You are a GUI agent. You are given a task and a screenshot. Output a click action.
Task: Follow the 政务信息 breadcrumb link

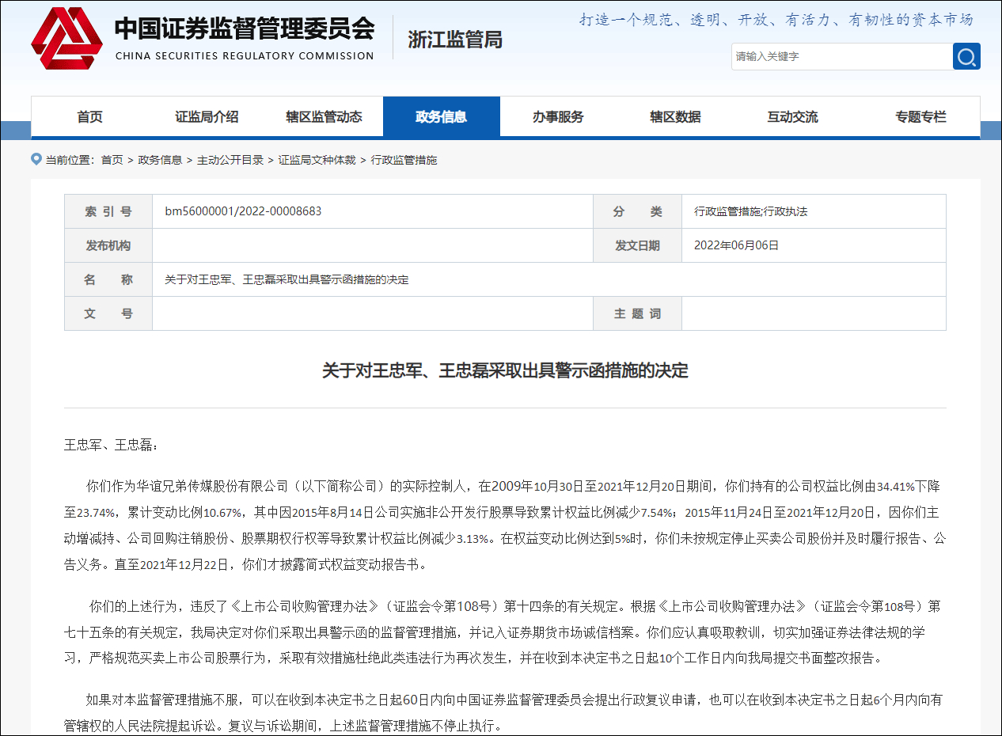point(159,159)
